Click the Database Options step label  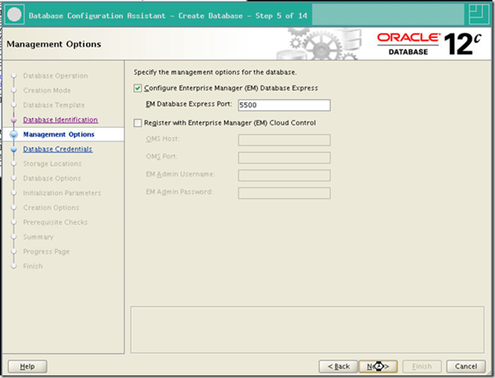tap(52, 178)
